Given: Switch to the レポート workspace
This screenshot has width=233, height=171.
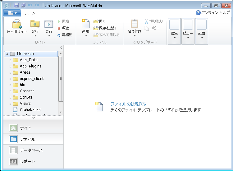Looking at the screenshot, I should pyautogui.click(x=34, y=161).
